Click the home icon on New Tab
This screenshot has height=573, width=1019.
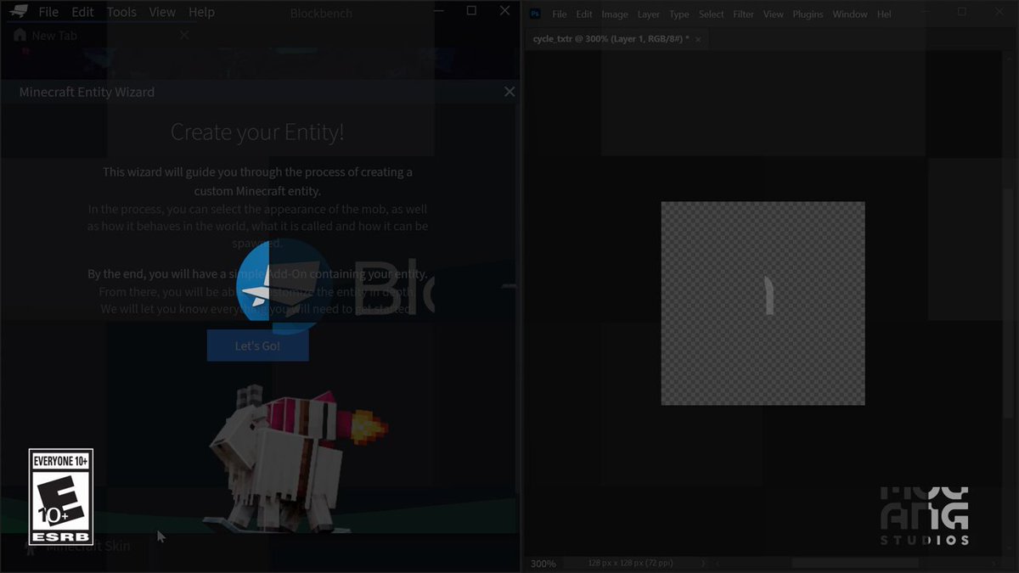point(20,36)
